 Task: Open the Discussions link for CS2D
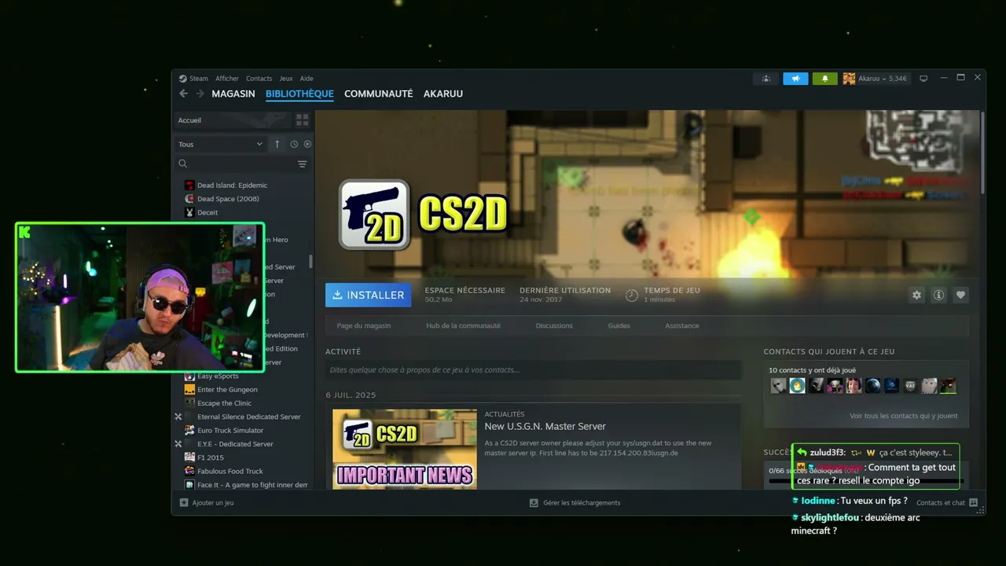tap(554, 325)
